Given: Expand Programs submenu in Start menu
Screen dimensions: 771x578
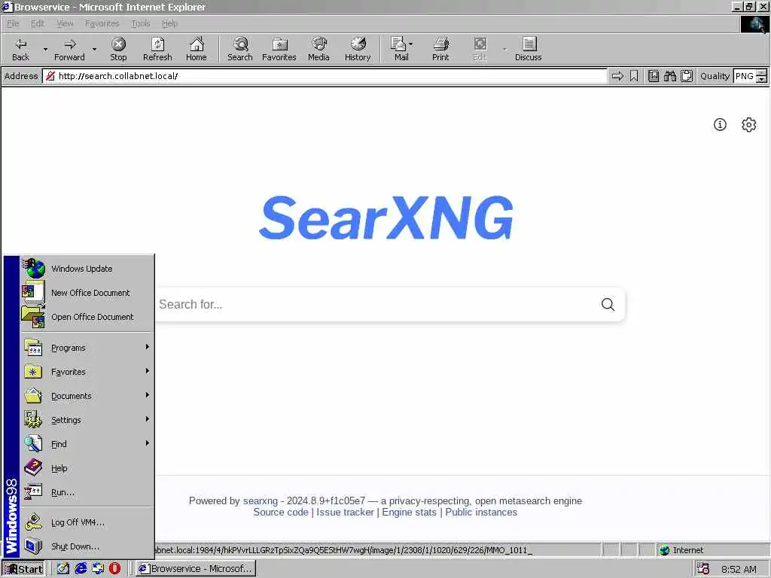Looking at the screenshot, I should (87, 348).
